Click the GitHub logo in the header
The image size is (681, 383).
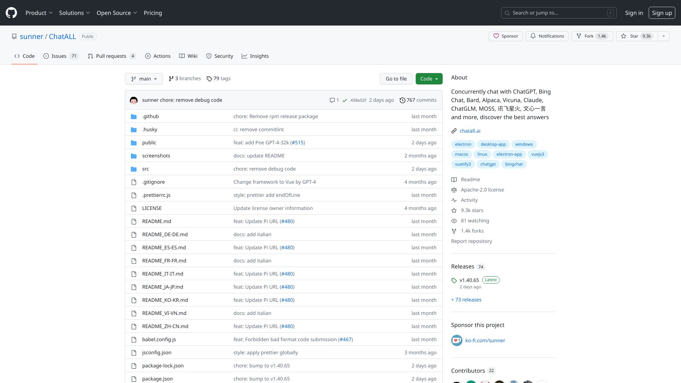pos(11,13)
